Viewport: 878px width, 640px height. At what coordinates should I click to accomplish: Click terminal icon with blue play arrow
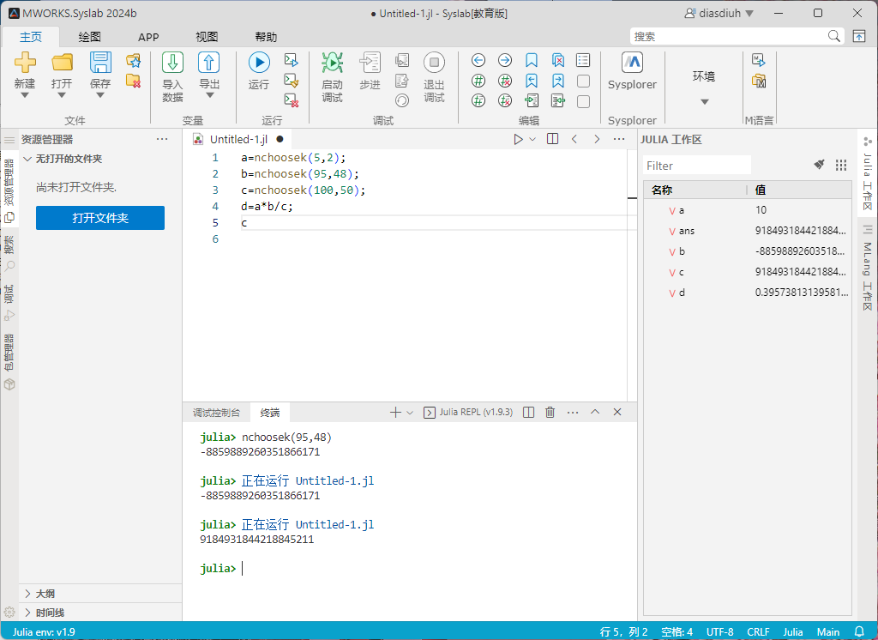pyautogui.click(x=292, y=60)
